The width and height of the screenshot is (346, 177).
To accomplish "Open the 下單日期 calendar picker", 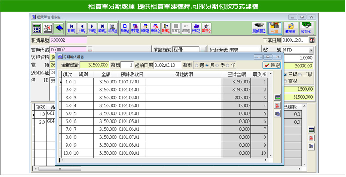I will pos(312,40).
